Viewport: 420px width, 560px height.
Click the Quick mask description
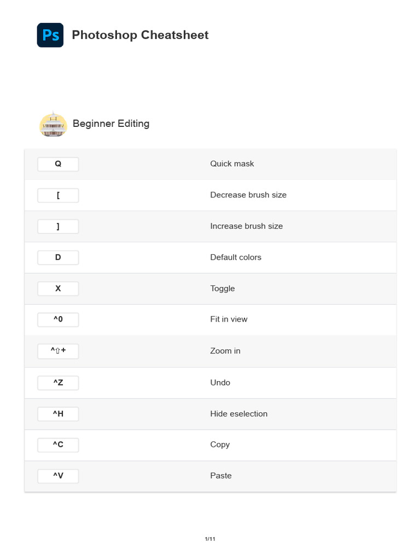pyautogui.click(x=232, y=164)
